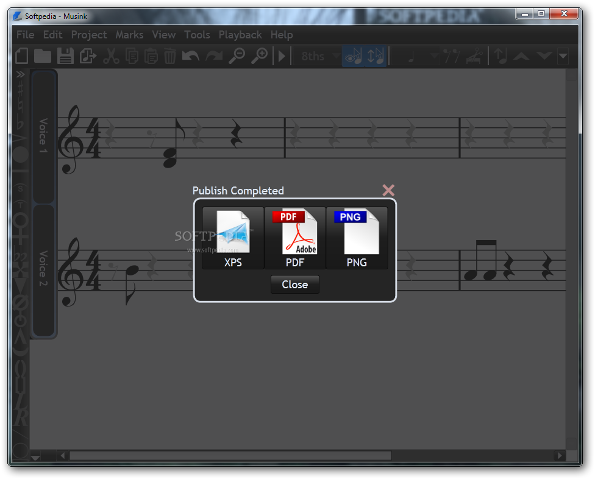Move up with the chevron up icon
This screenshot has width=595, height=479.
[521, 56]
